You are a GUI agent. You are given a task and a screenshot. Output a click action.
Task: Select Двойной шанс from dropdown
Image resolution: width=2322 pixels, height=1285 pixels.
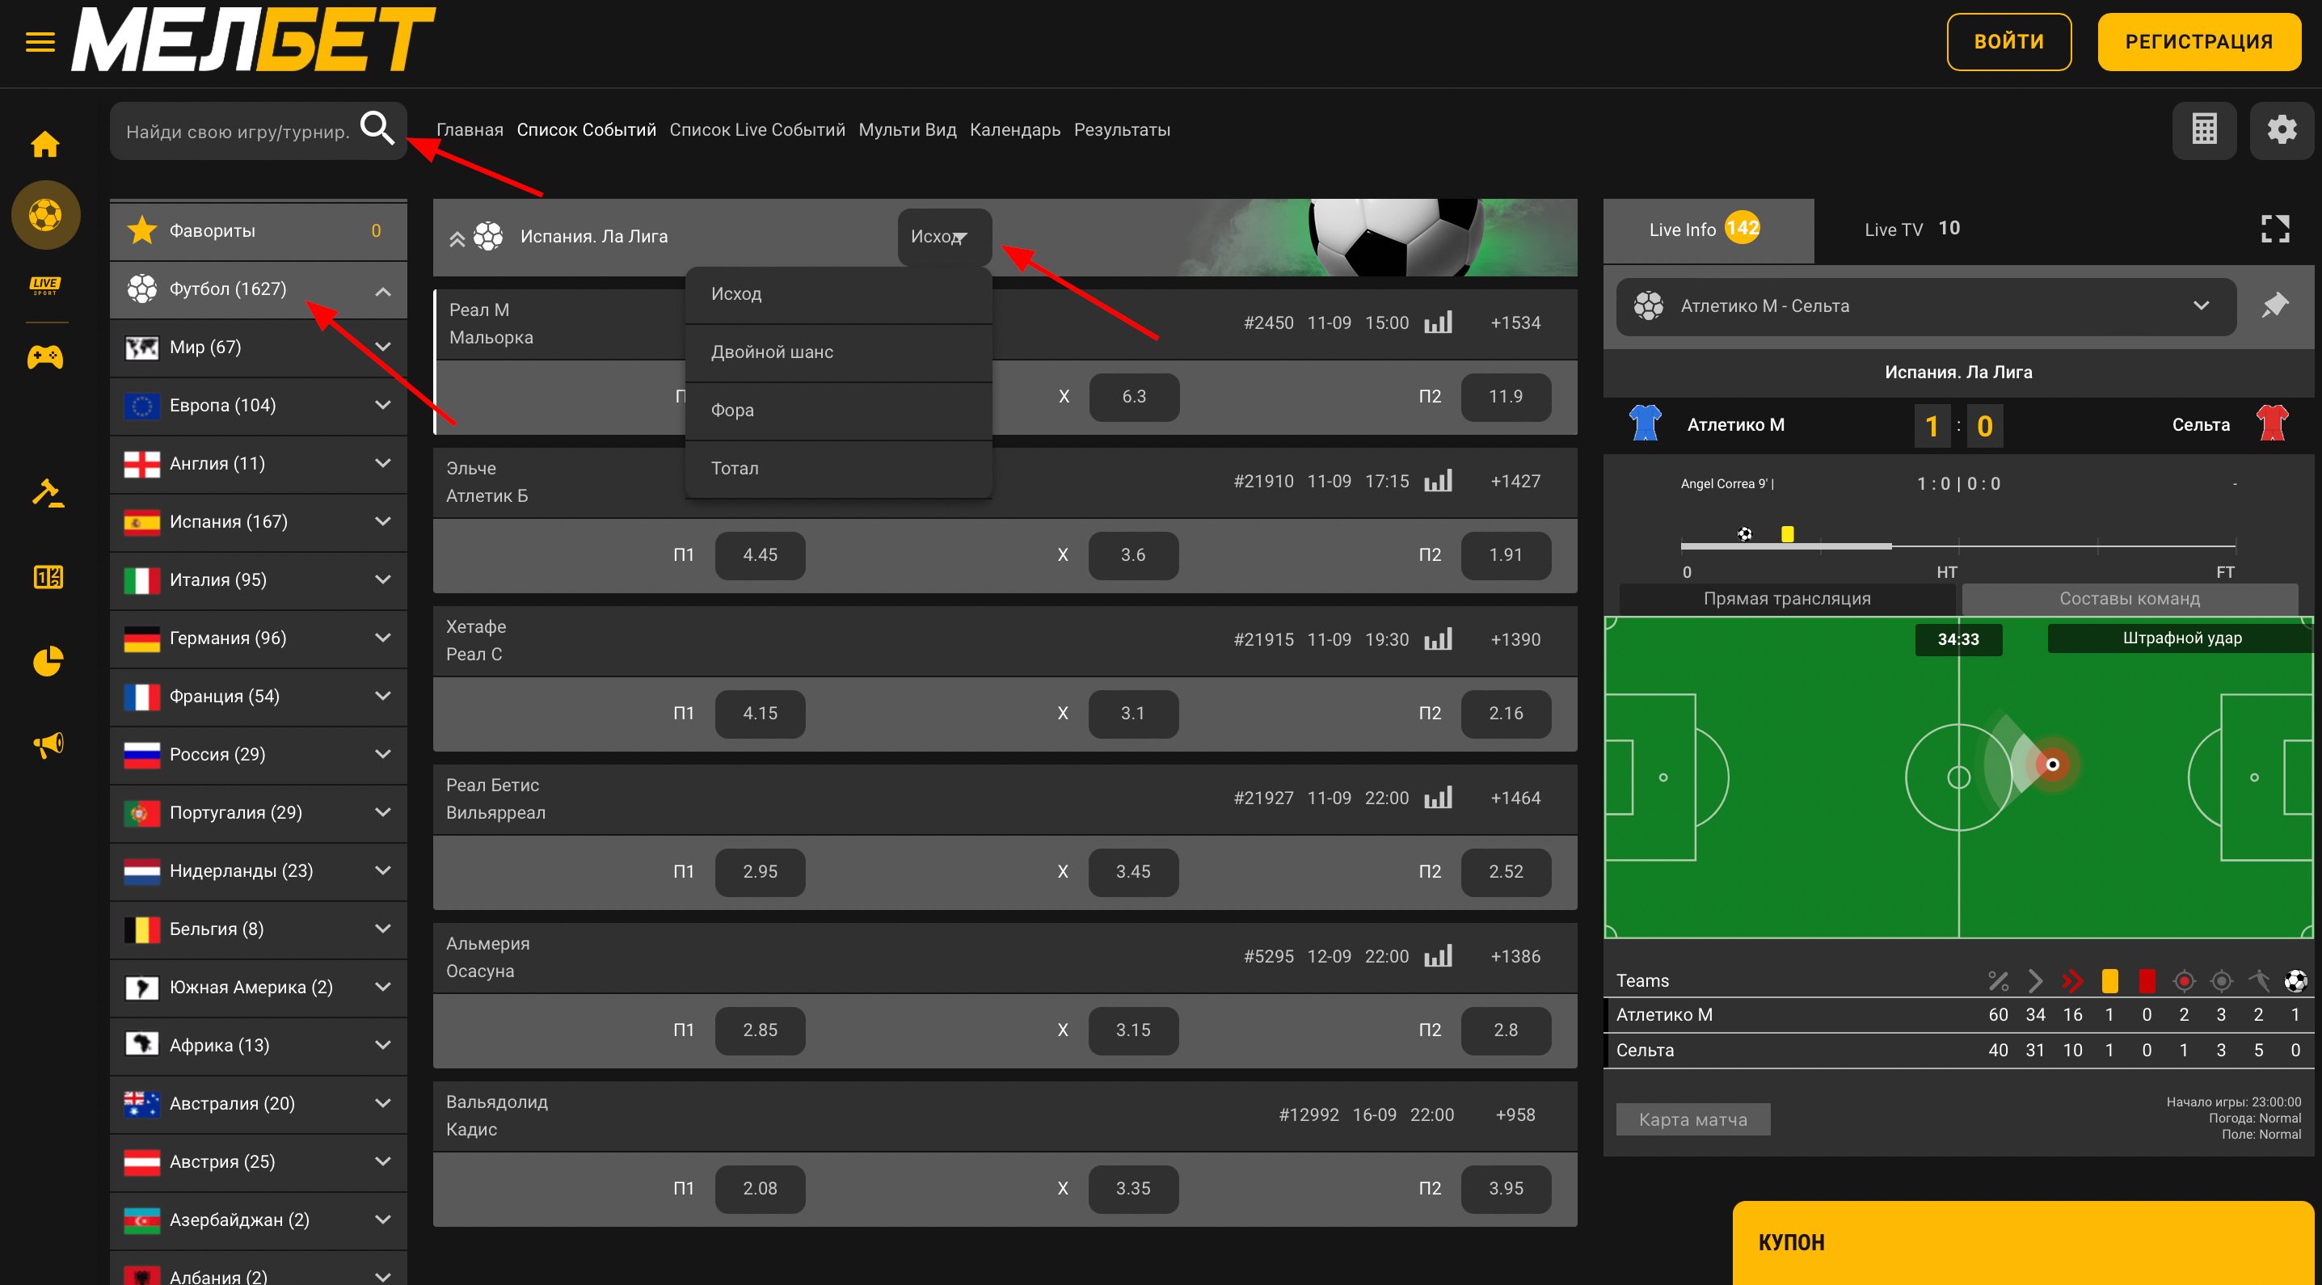click(x=772, y=352)
